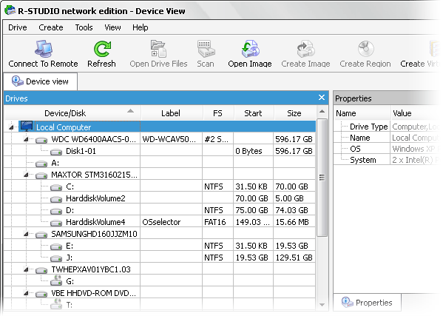
Task: Sort by the Label column header
Action: (x=172, y=113)
